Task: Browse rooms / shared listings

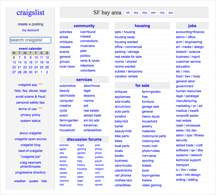Action: click(126, 62)
